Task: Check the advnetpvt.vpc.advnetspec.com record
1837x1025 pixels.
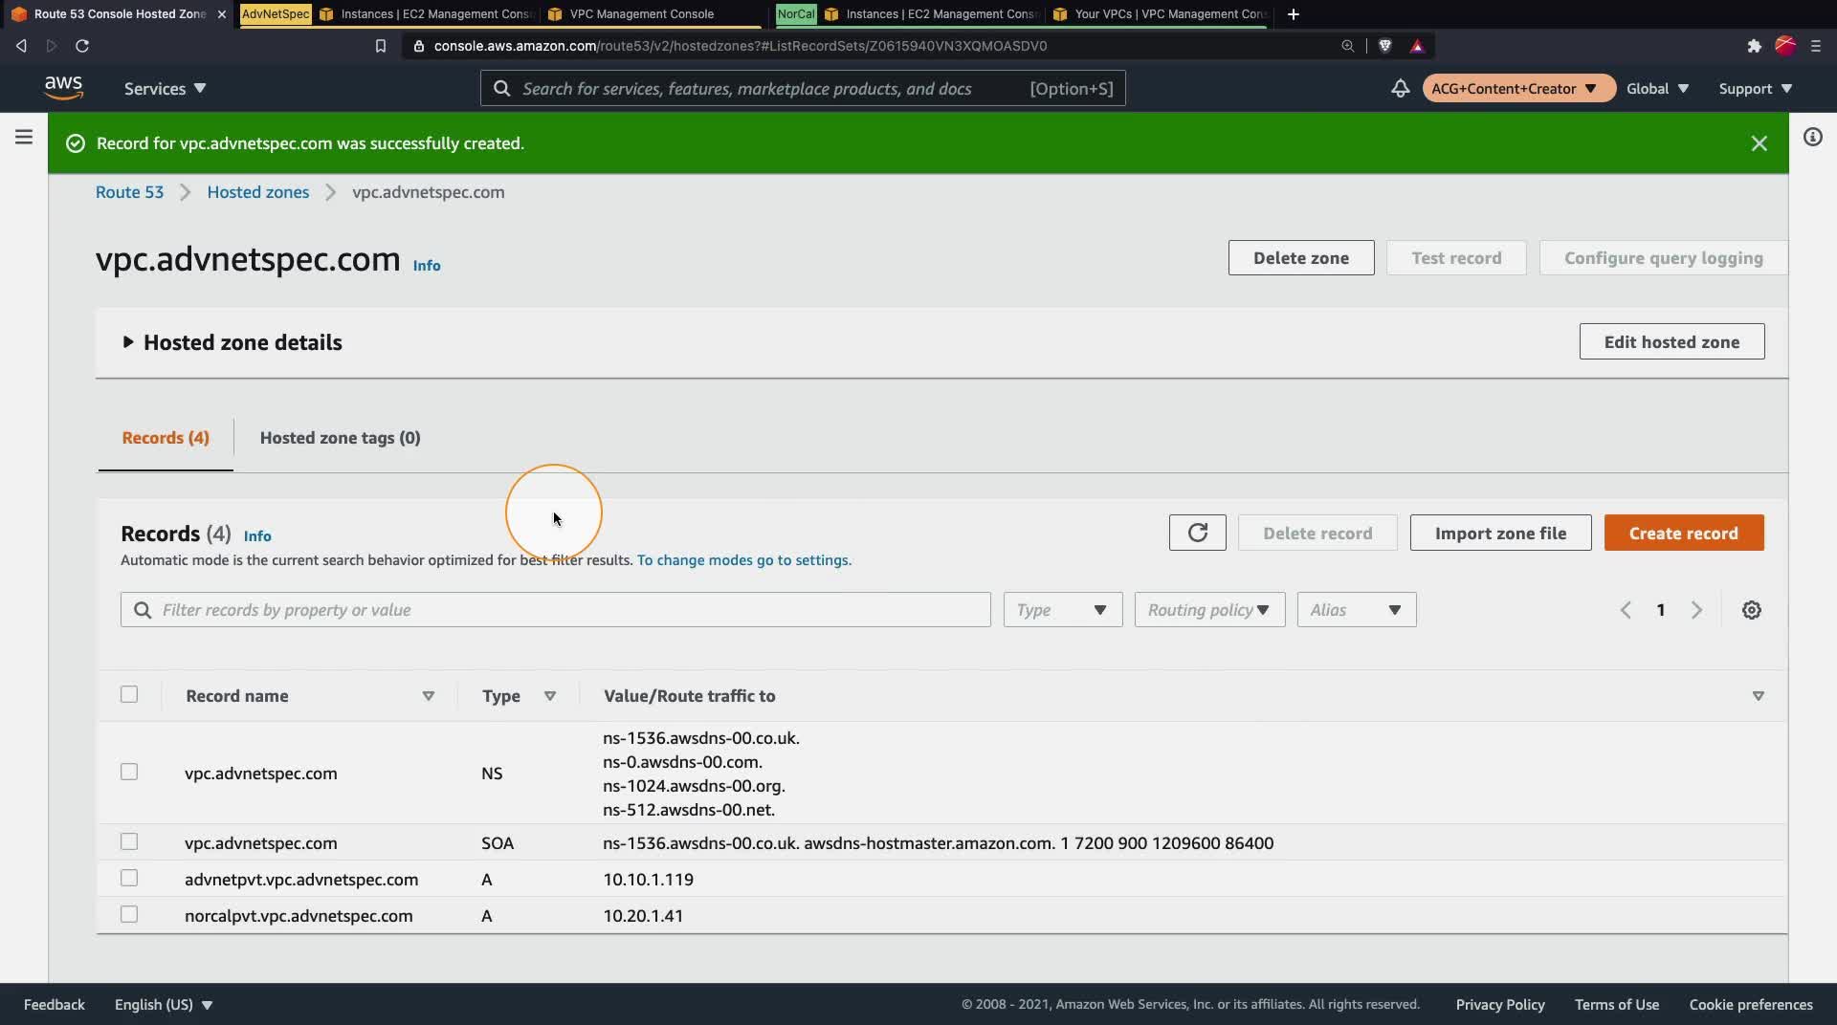Action: coord(129,878)
